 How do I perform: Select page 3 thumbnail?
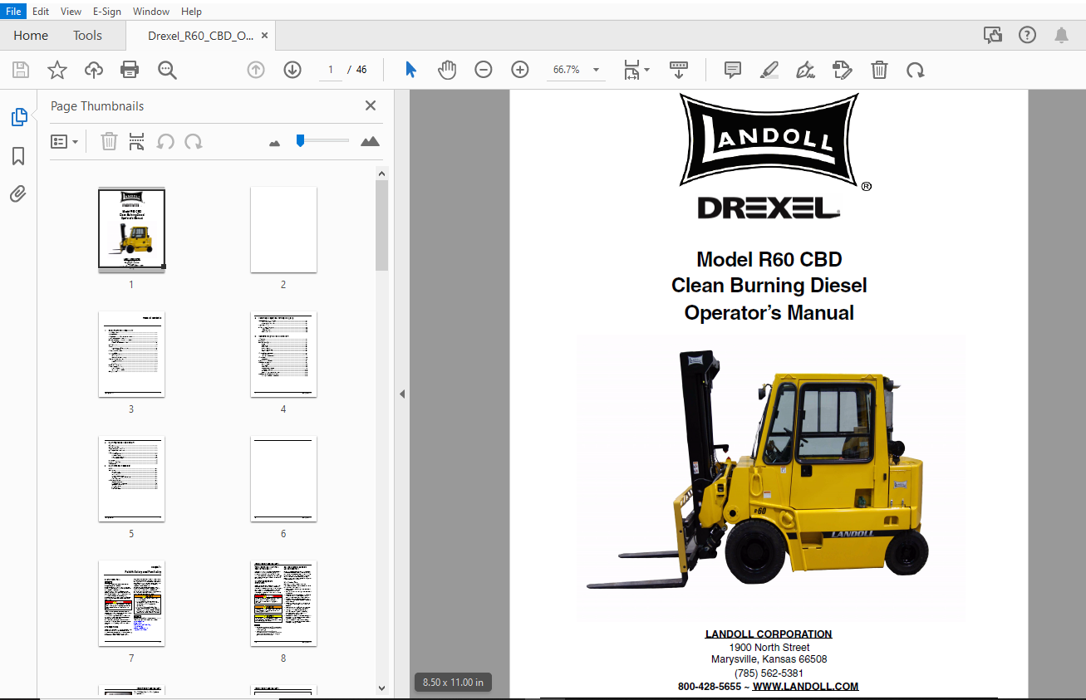pos(131,355)
